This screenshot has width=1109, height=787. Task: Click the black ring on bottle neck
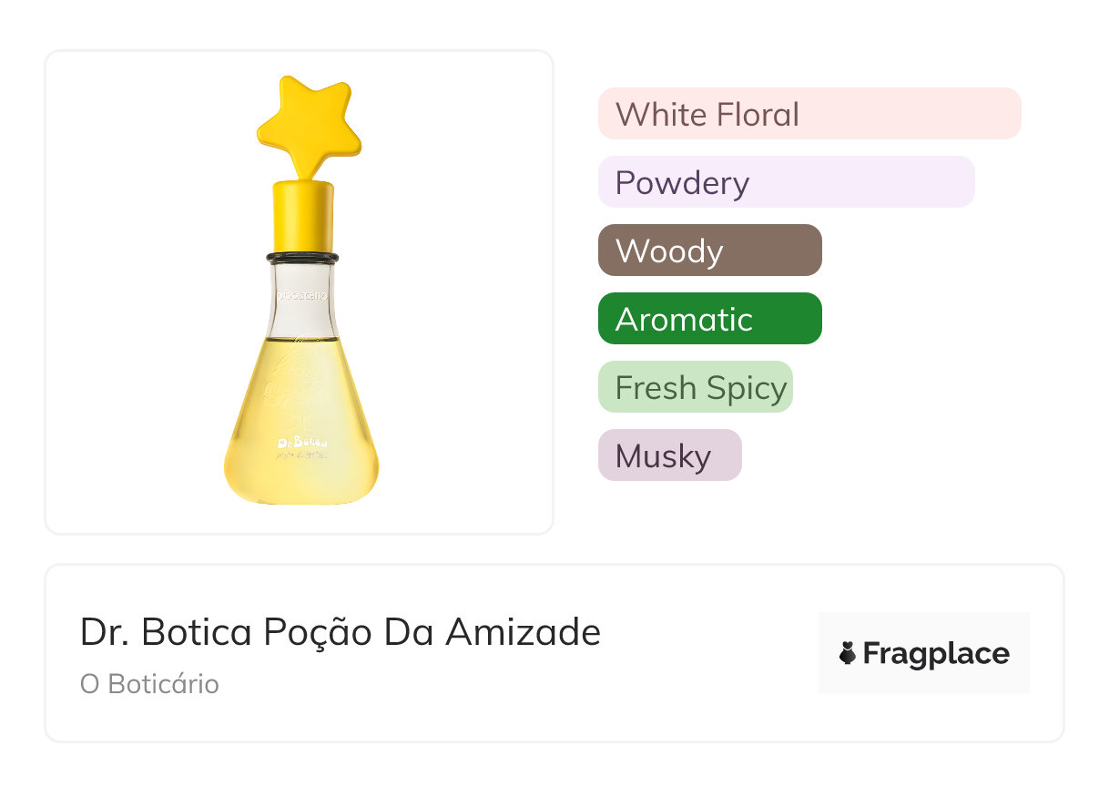tap(302, 258)
